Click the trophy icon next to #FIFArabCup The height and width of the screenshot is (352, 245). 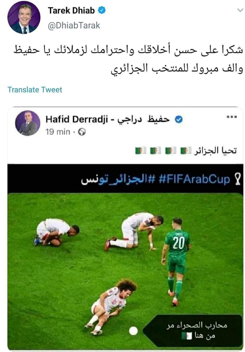(237, 179)
